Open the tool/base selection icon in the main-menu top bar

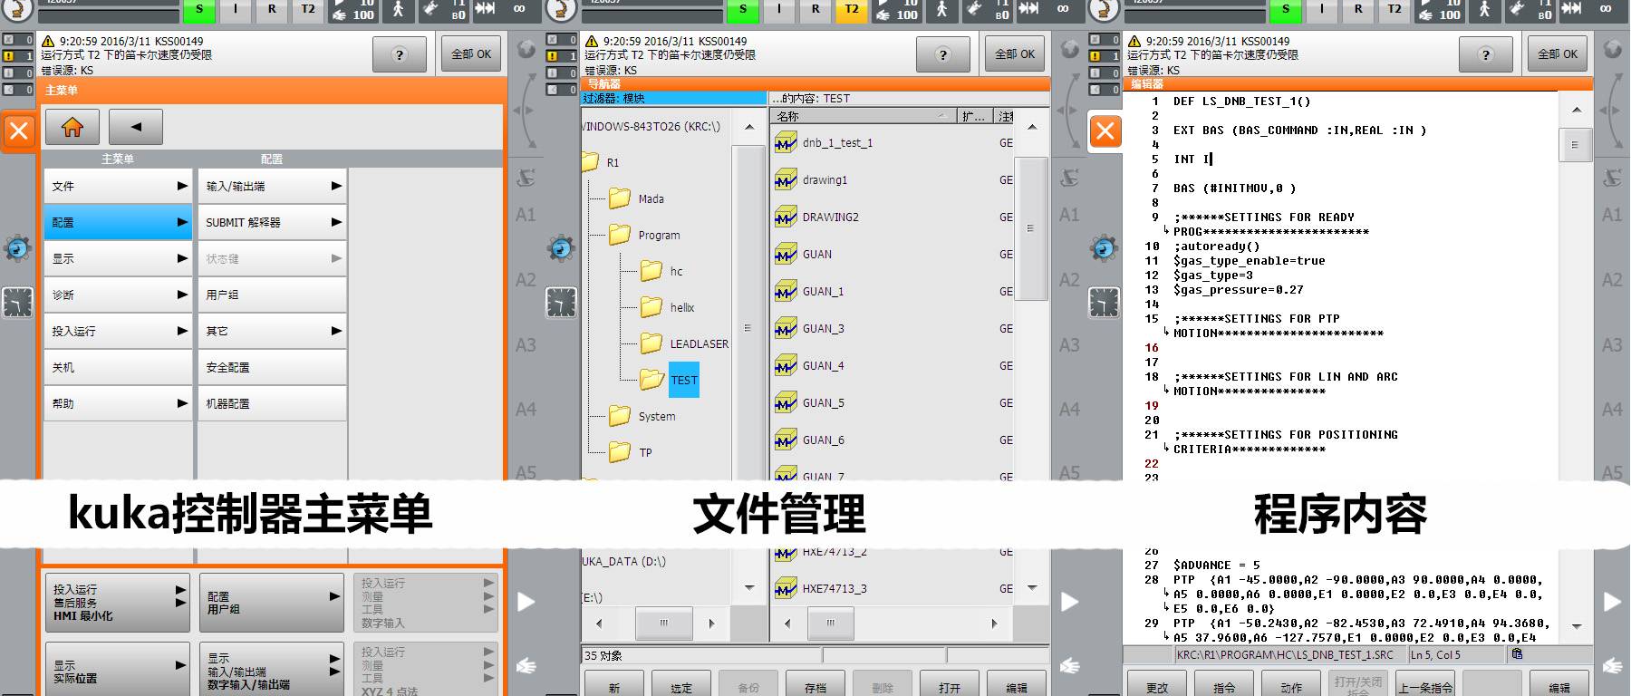445,10
